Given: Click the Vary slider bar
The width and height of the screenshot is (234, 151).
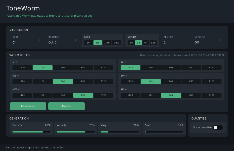Looking at the screenshot, I should (120, 132).
